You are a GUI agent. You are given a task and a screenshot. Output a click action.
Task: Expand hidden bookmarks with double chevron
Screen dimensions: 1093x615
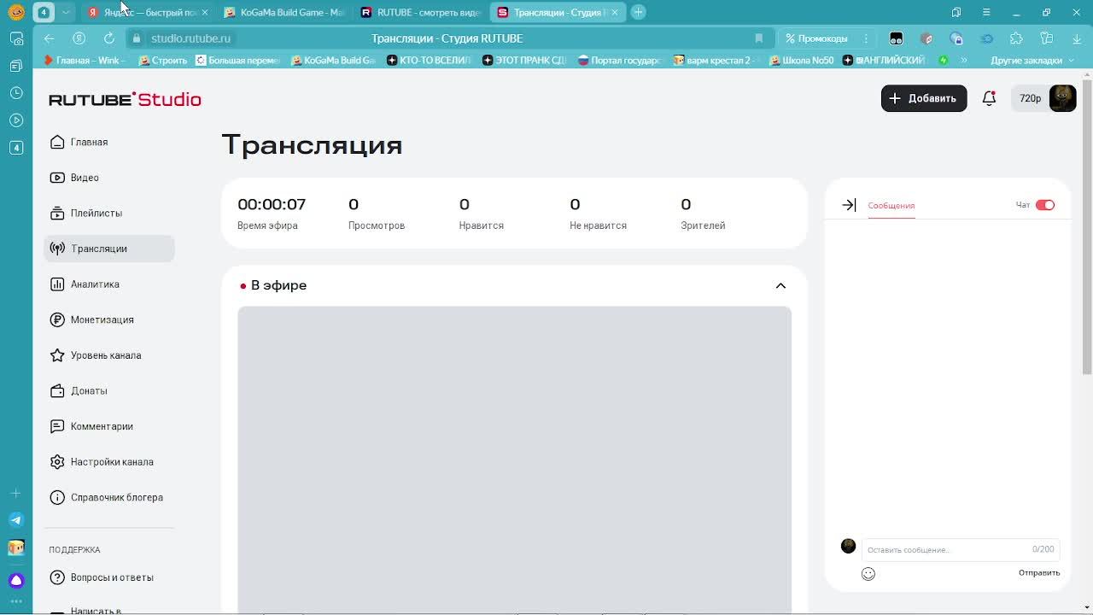(963, 61)
